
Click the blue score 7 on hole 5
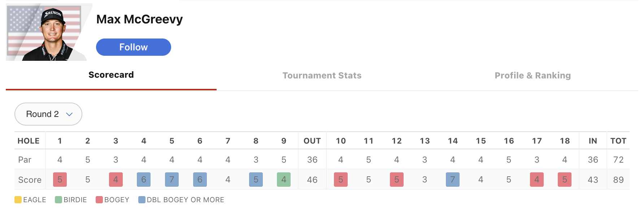[x=172, y=180]
